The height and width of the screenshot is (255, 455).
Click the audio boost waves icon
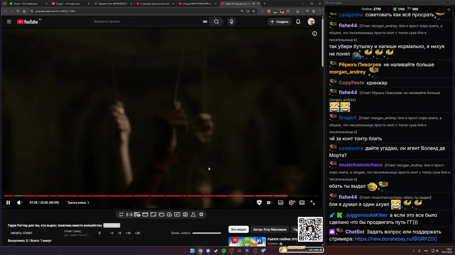129,215
